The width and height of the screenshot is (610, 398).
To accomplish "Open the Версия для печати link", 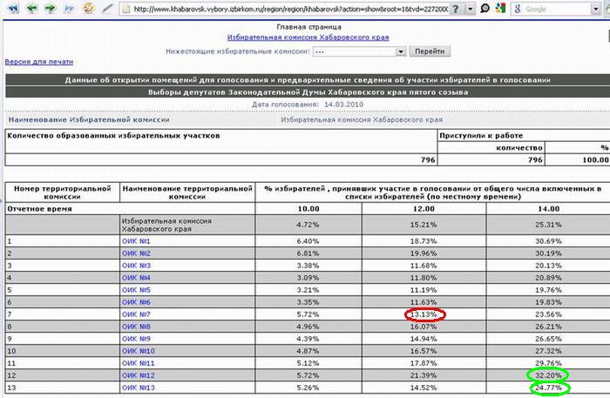I will pyautogui.click(x=39, y=62).
